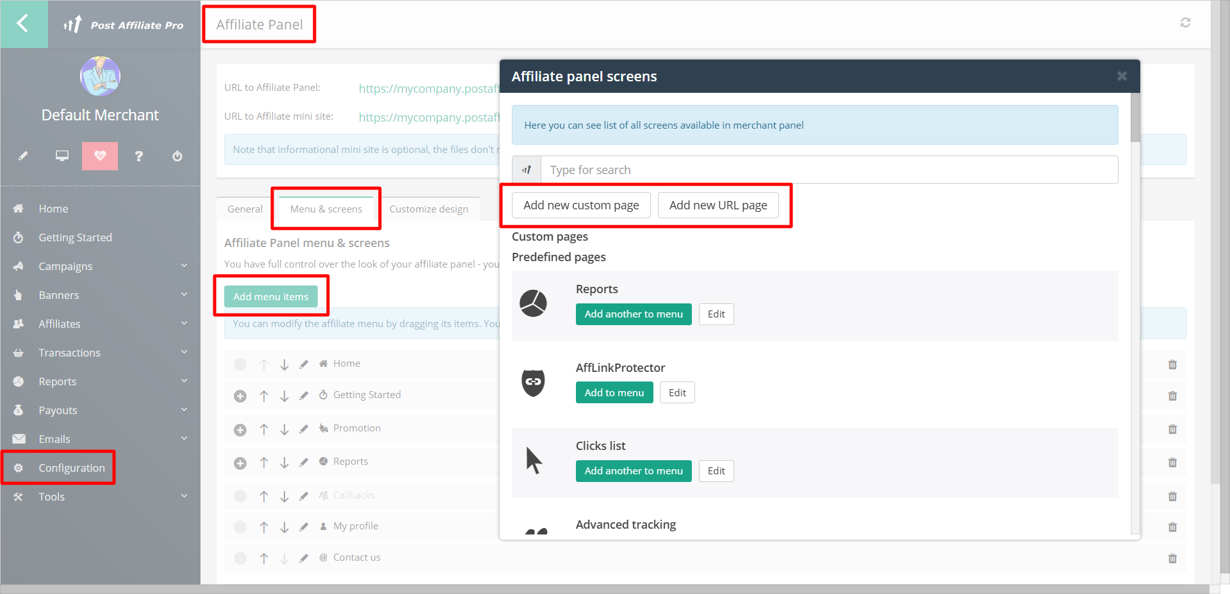This screenshot has width=1230, height=594.
Task: Click the Add menu items button
Action: (271, 296)
